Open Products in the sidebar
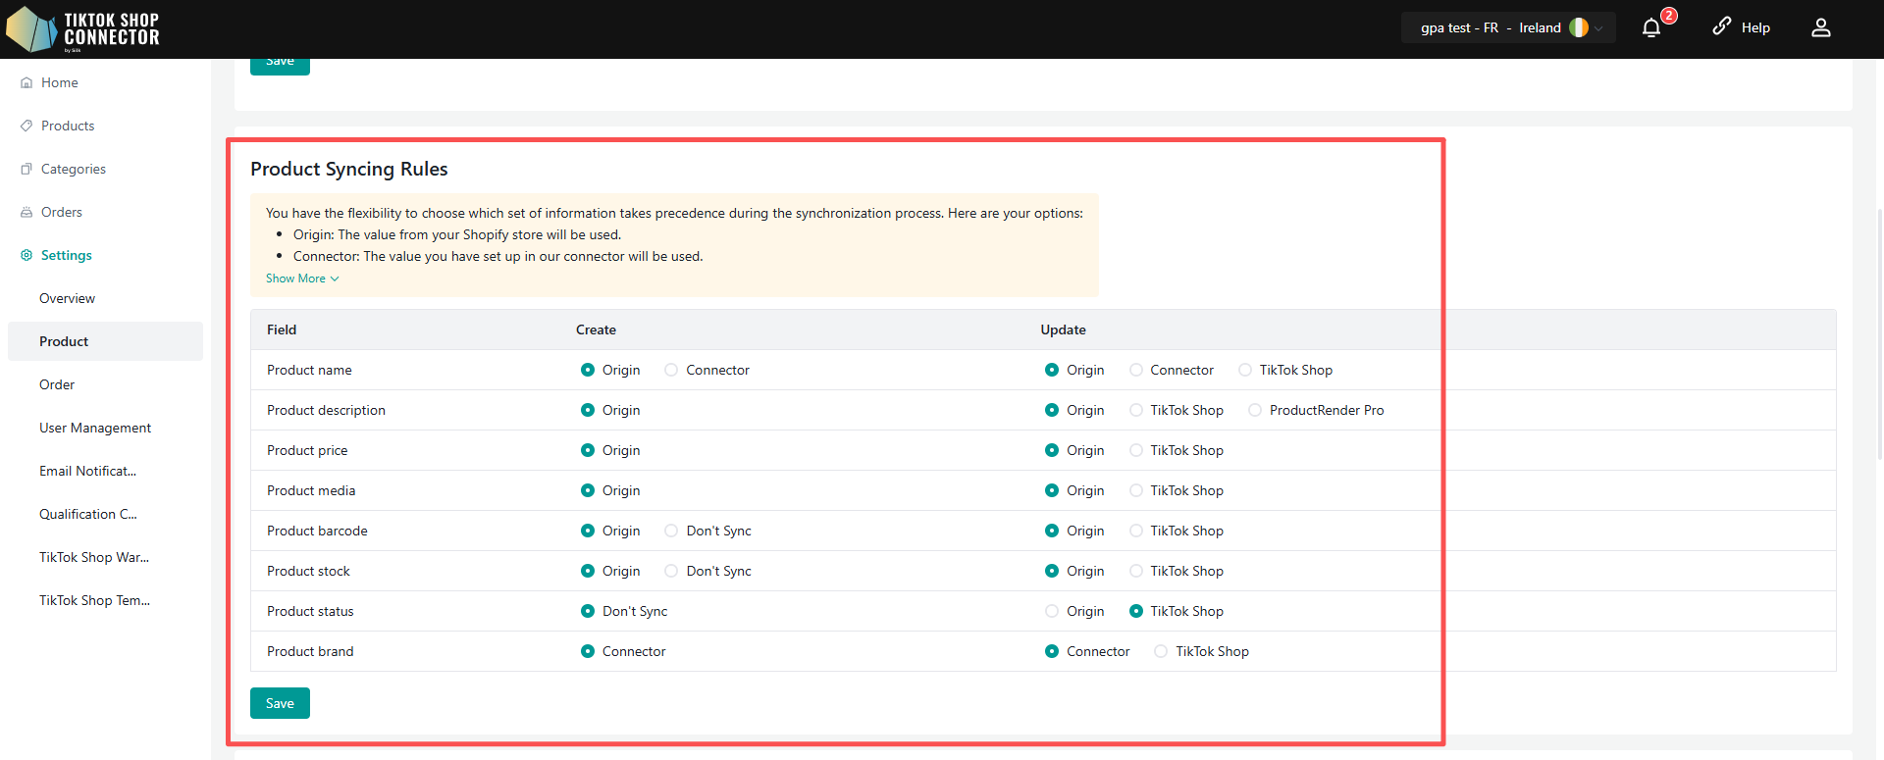 click(x=68, y=126)
